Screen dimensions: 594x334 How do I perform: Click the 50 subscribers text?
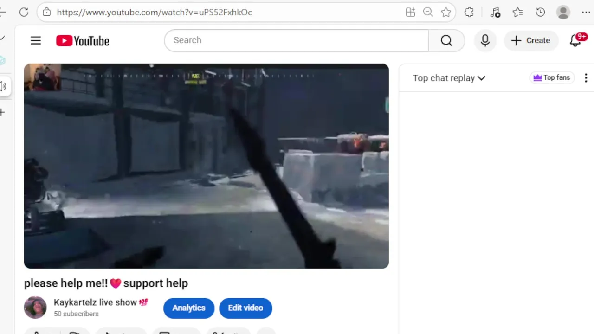coord(76,314)
